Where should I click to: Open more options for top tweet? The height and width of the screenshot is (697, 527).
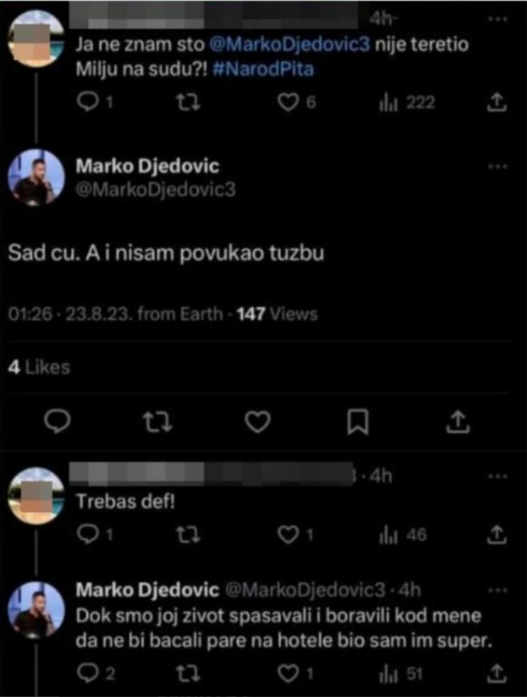point(498,18)
